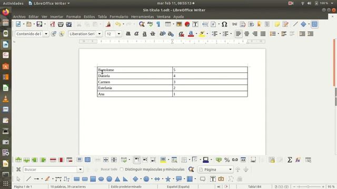Click volume icon in system tray

coord(309,3)
